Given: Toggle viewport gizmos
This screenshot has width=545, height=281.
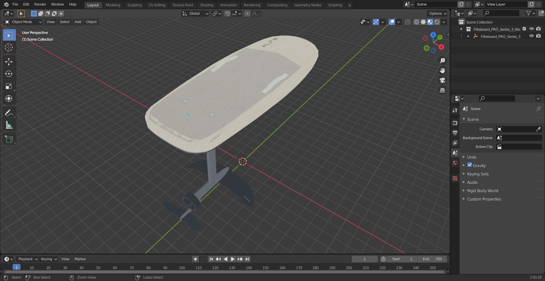Looking at the screenshot, I should [376, 22].
